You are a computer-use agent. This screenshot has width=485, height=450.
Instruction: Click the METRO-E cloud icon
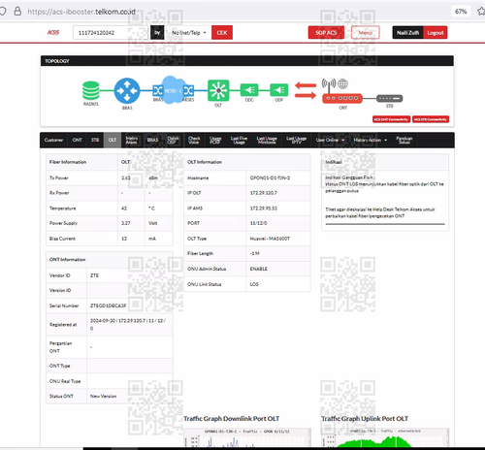pos(173,90)
